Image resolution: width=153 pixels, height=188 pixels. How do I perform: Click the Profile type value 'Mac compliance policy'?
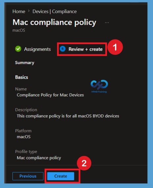[39, 158]
